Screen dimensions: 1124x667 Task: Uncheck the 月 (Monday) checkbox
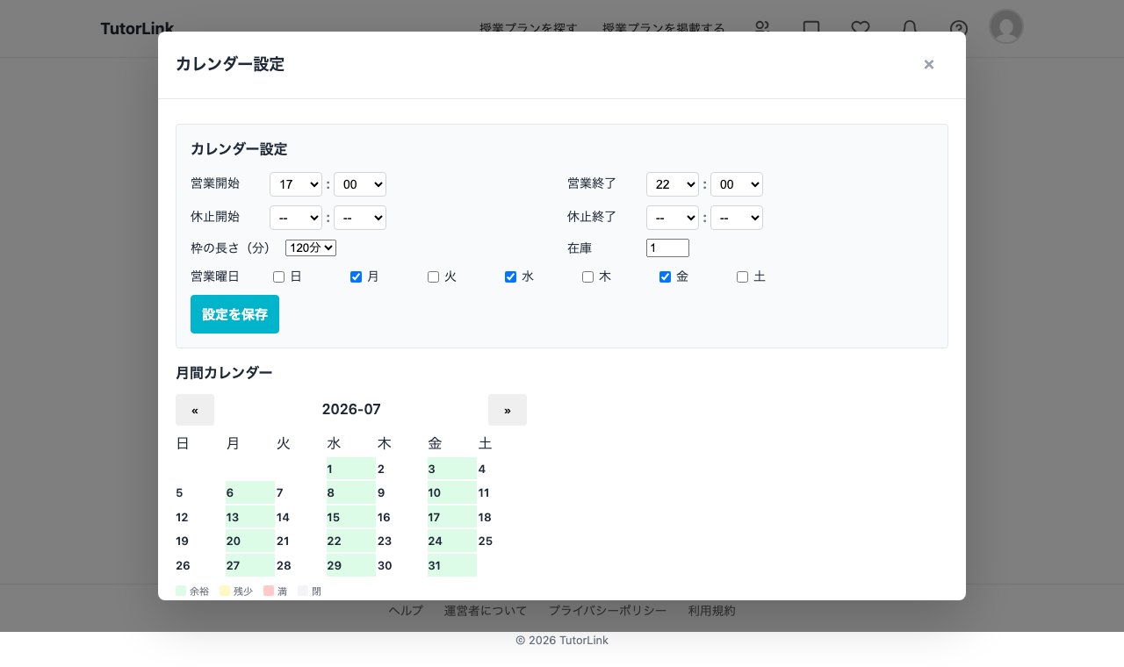[x=356, y=276]
